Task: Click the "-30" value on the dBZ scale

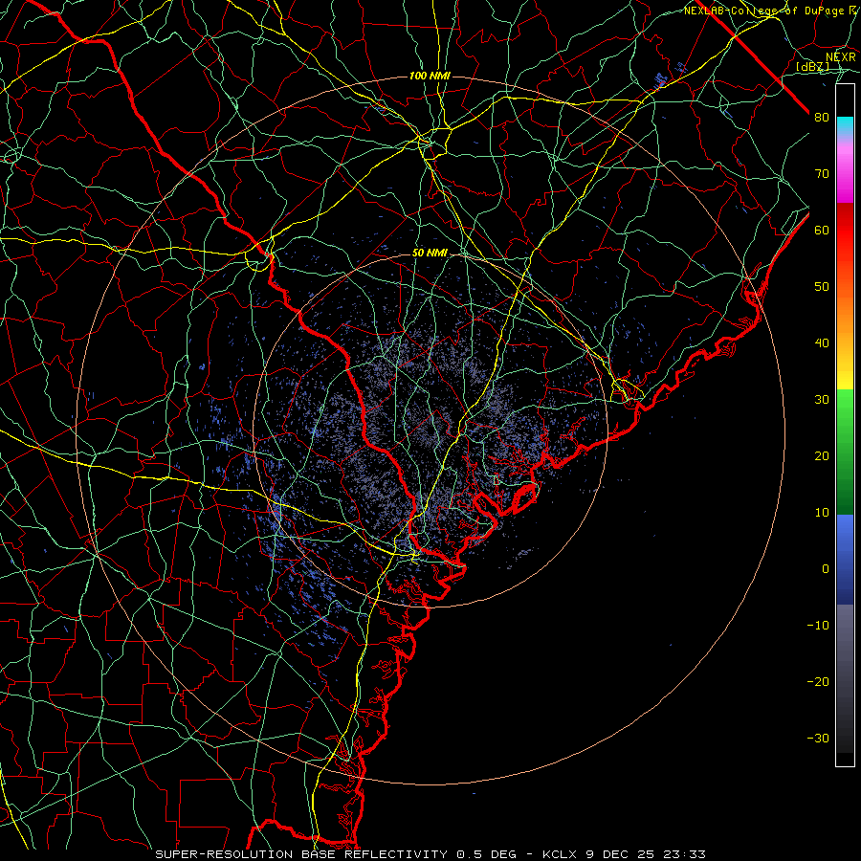Action: (818, 738)
